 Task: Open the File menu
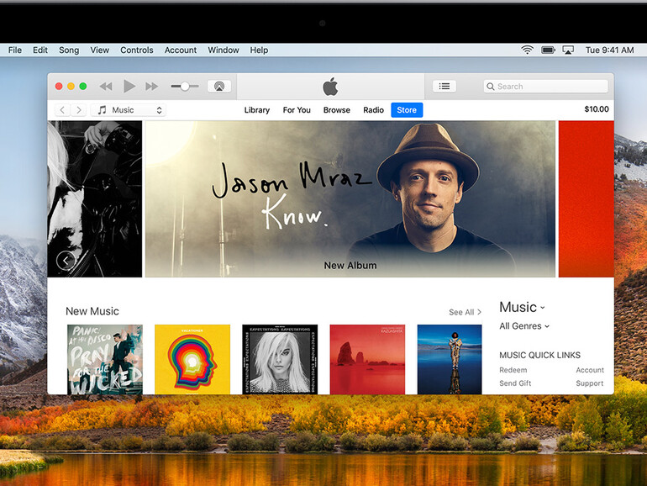(x=15, y=50)
